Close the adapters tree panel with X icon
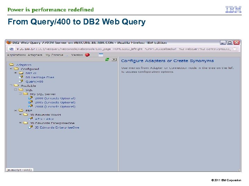249x186 pixels. point(114,60)
